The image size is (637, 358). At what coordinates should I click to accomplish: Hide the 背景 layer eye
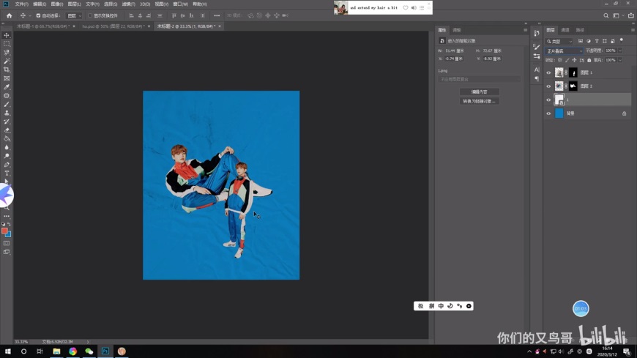pos(548,113)
